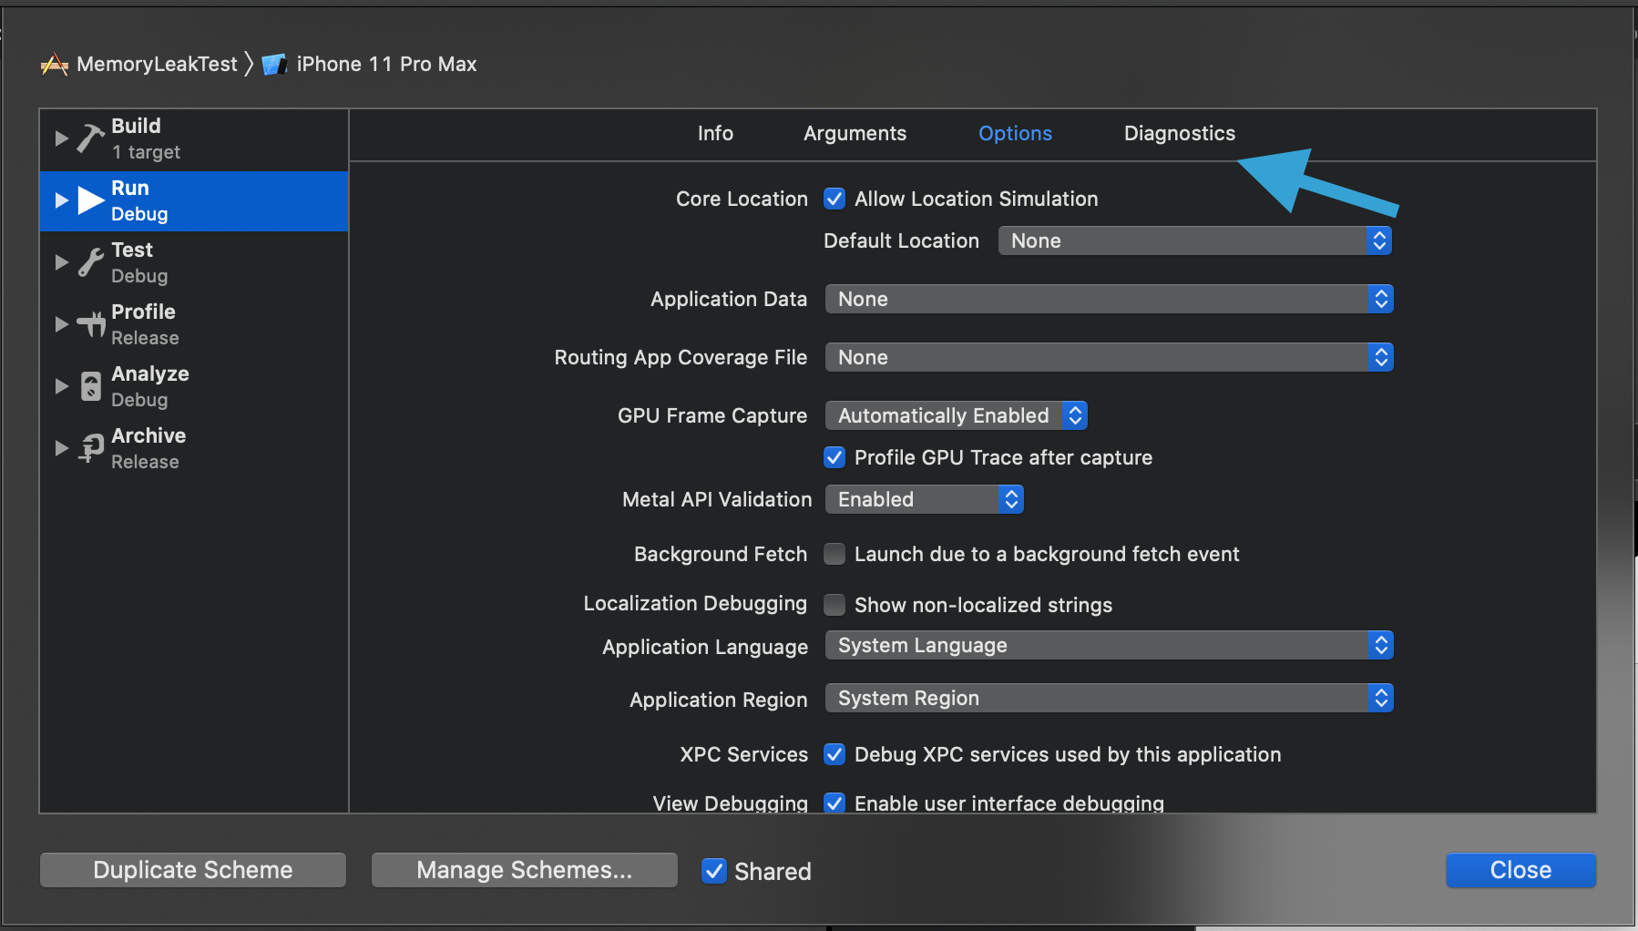Click the Test wrench icon

click(x=90, y=262)
